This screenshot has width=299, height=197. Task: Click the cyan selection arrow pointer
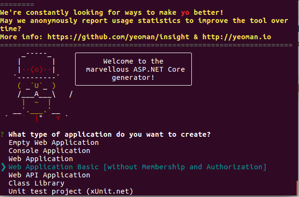(x=3, y=167)
